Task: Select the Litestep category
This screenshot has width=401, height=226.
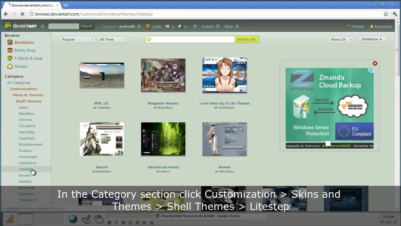Action: pos(26,169)
